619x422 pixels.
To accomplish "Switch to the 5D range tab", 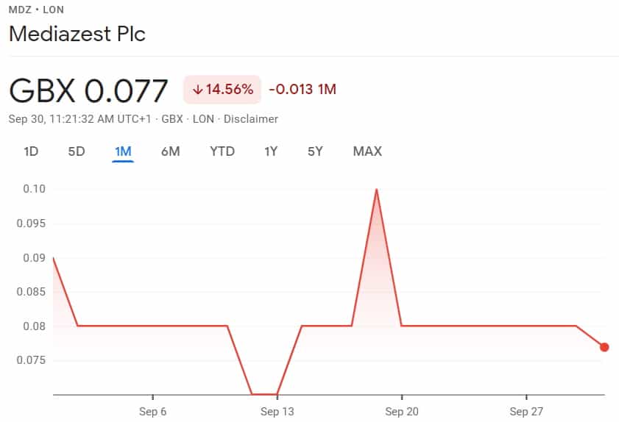I will point(77,151).
